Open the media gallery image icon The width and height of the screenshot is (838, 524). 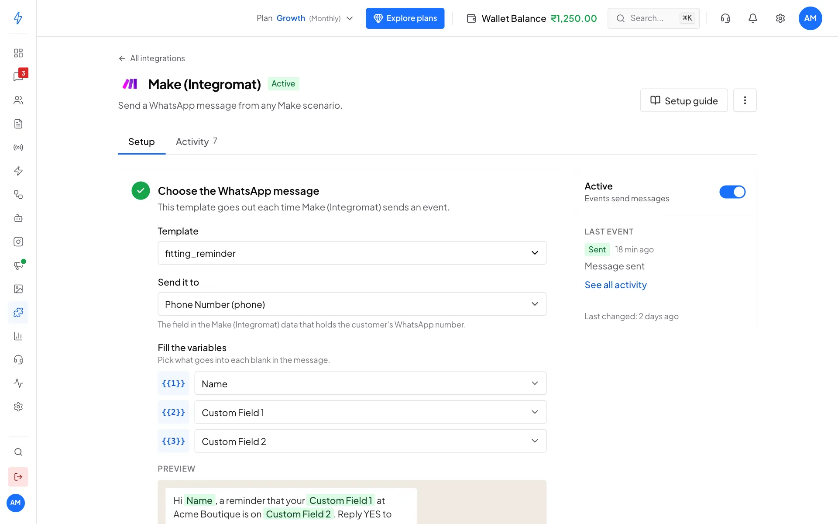[18, 289]
